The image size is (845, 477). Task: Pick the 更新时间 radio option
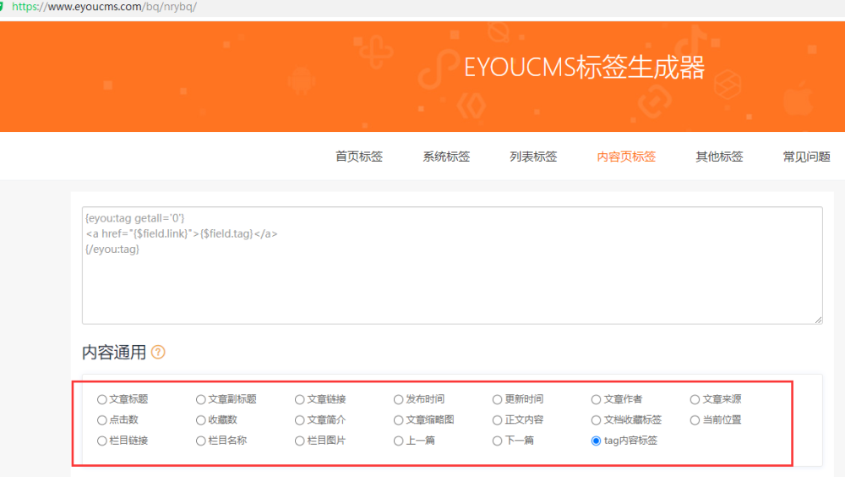pyautogui.click(x=498, y=399)
